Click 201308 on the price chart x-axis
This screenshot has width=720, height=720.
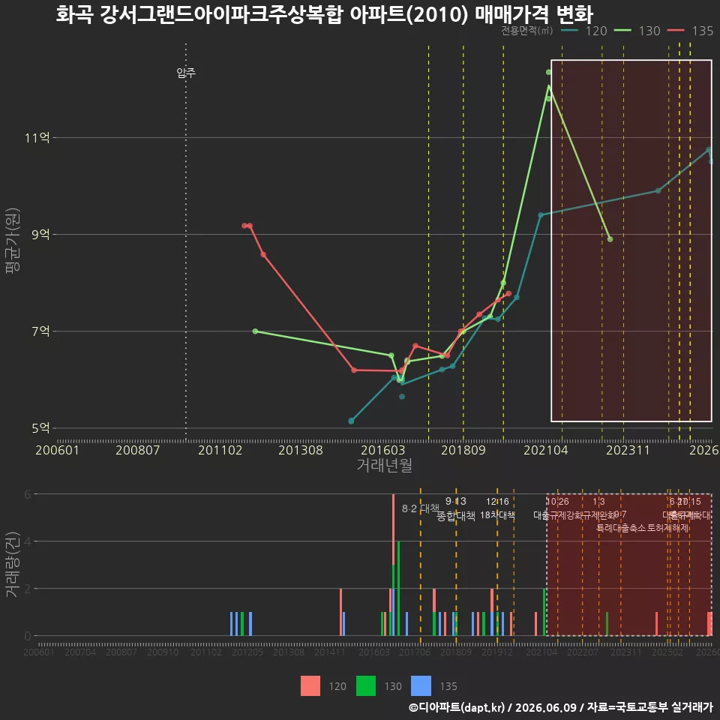[301, 450]
